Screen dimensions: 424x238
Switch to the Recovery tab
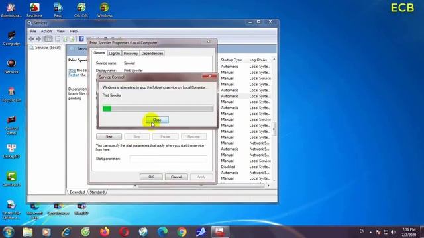pyautogui.click(x=131, y=53)
